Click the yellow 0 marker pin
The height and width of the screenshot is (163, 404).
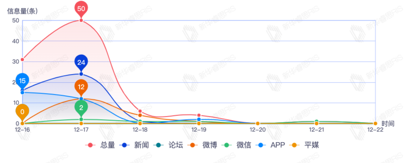click(x=22, y=111)
